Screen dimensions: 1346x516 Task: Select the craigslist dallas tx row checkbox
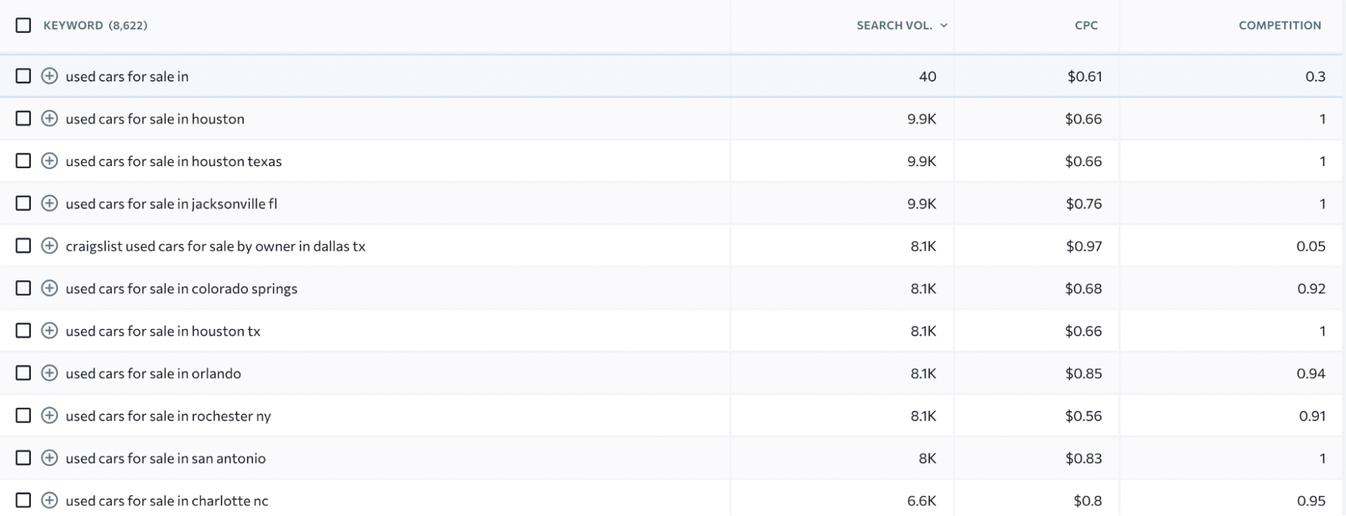pos(24,246)
